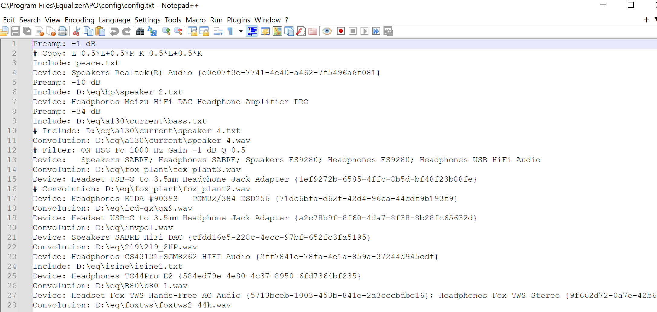The width and height of the screenshot is (657, 312).
Task: Click the Paste clipboard icon
Action: coord(100,31)
